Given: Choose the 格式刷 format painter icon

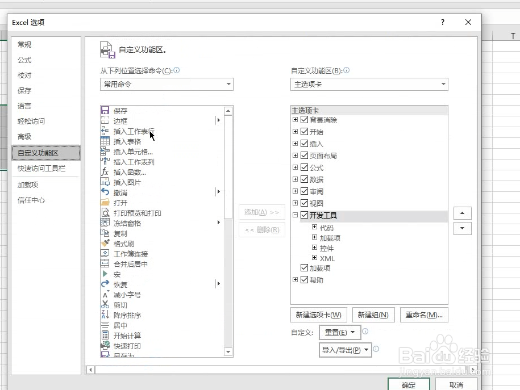Looking at the screenshot, I should pyautogui.click(x=105, y=243).
